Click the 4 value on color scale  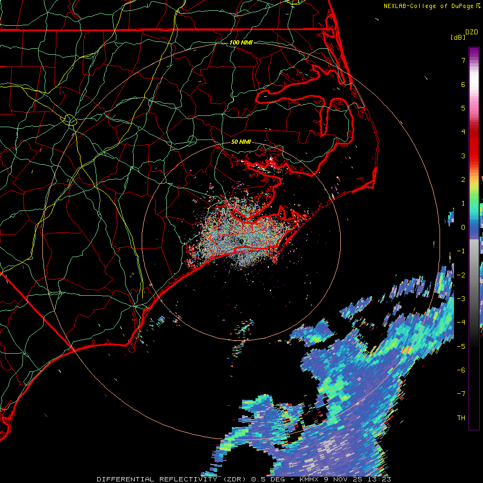point(463,132)
